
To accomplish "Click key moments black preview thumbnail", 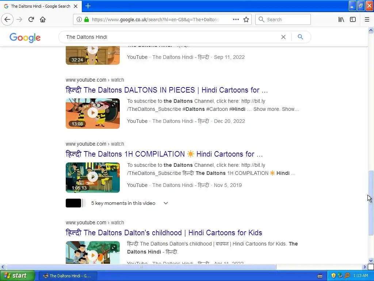I will 73,203.
